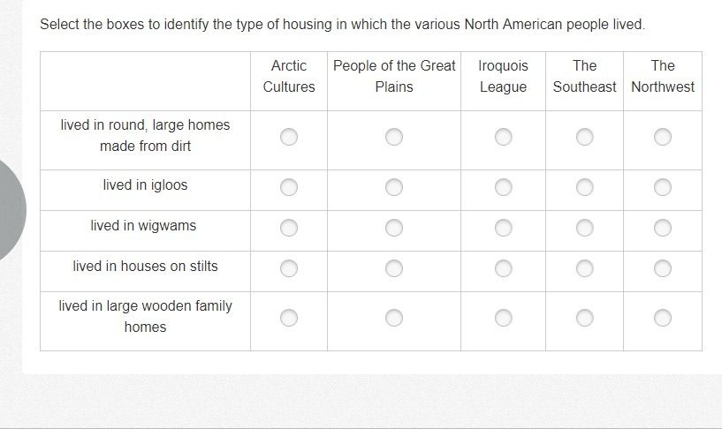Mark The Northwest for igloos row
Image resolution: width=722 pixels, height=429 pixels.
(663, 187)
